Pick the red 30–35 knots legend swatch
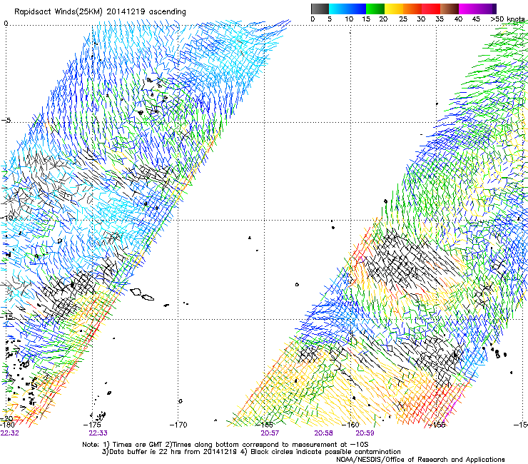This screenshot has height=464, width=528. pyautogui.click(x=431, y=9)
